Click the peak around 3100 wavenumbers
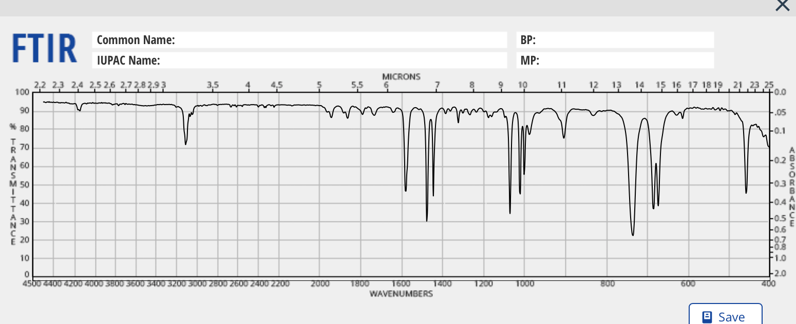The image size is (796, 324). [185, 145]
